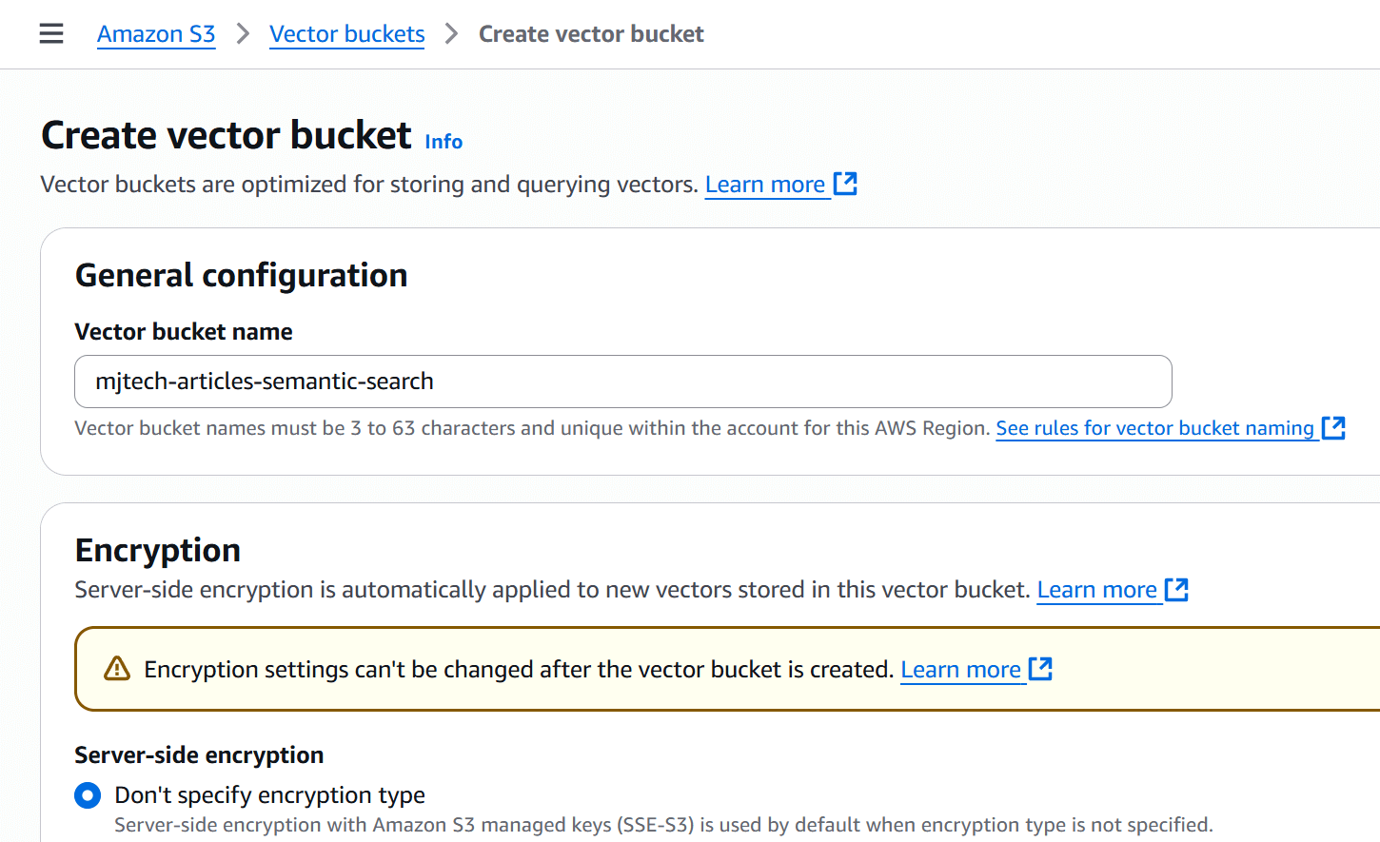Click the external link icon next to encryption Learn more
1380x842 pixels.
pyautogui.click(x=1177, y=588)
